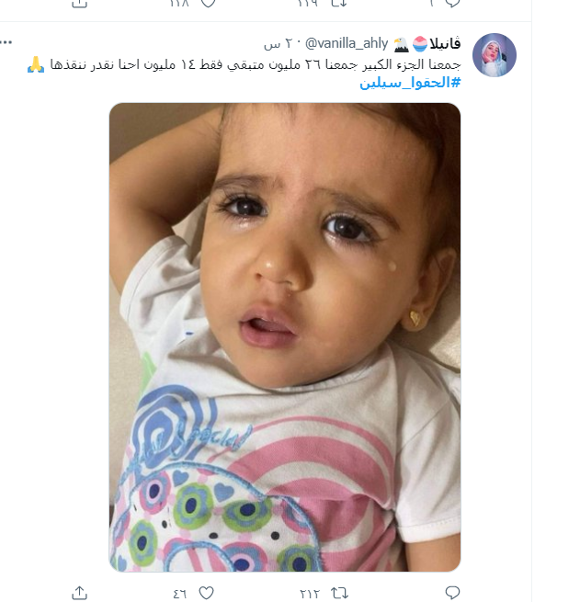Like the vanilla_ahly tweet via heart icon
Viewport: 580px width, 602px height.
(x=206, y=593)
